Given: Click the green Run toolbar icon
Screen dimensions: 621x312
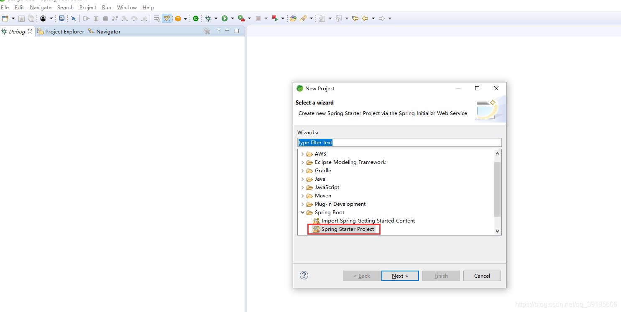Looking at the screenshot, I should coord(225,18).
